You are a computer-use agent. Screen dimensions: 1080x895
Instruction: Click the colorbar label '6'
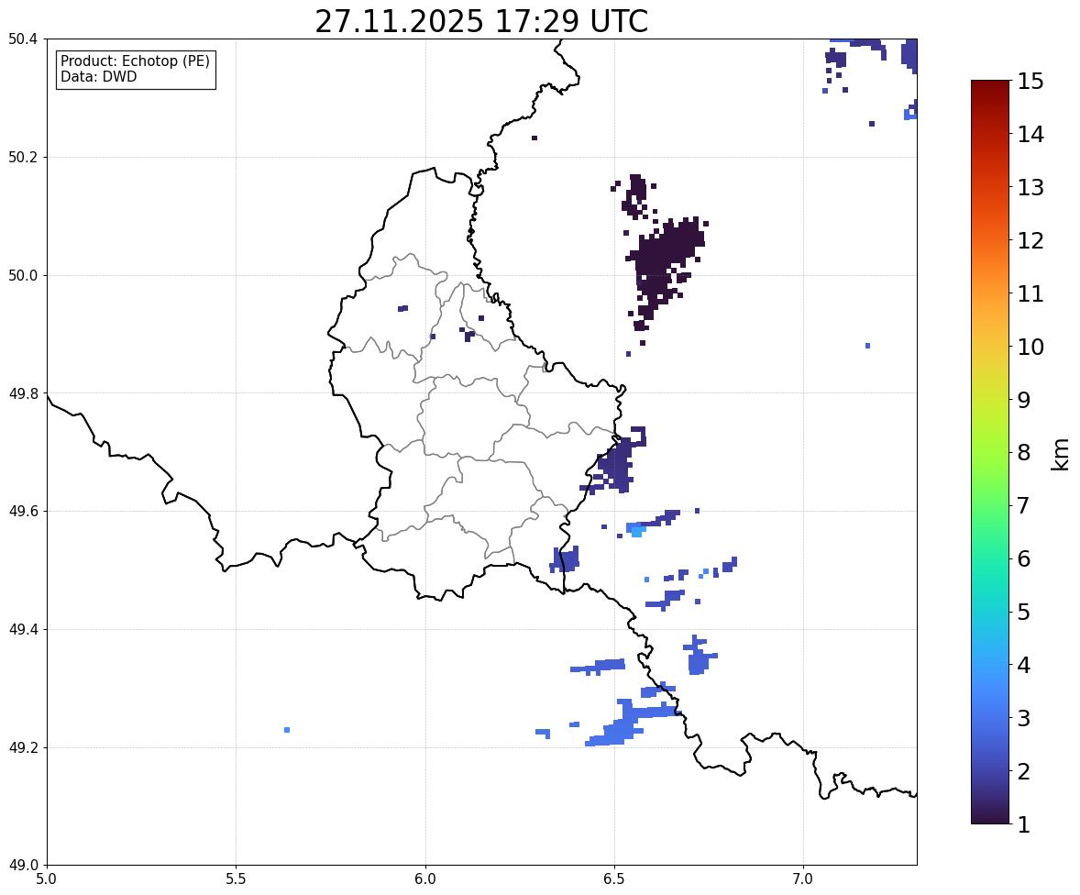click(x=1023, y=558)
